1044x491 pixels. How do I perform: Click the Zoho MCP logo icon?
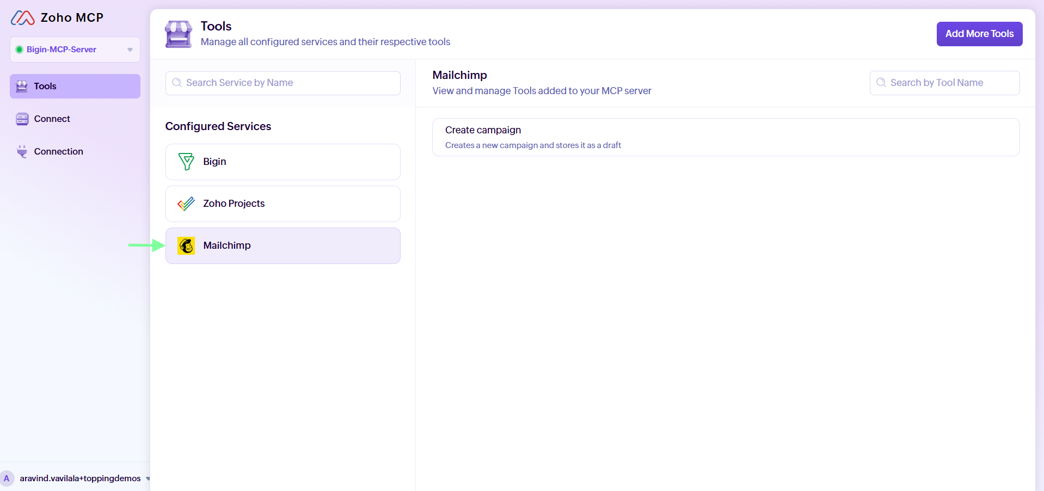coord(23,18)
